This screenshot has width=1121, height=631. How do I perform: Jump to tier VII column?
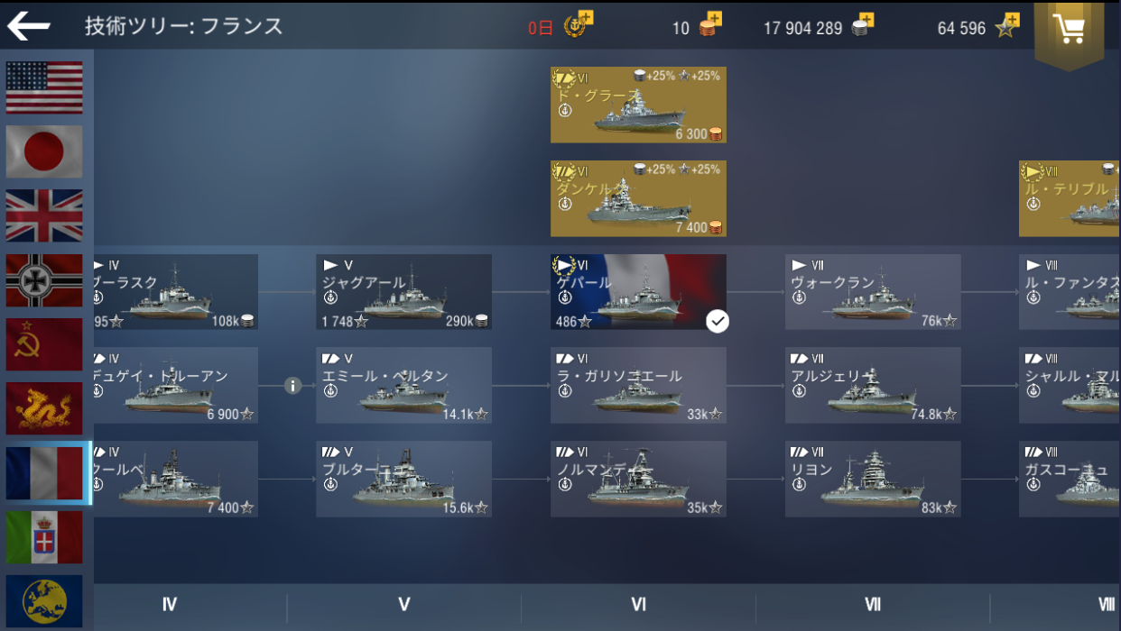pyautogui.click(x=873, y=605)
